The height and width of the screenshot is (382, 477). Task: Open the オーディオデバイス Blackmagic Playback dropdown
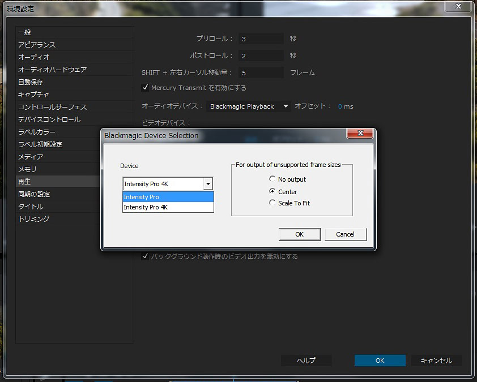pyautogui.click(x=249, y=106)
